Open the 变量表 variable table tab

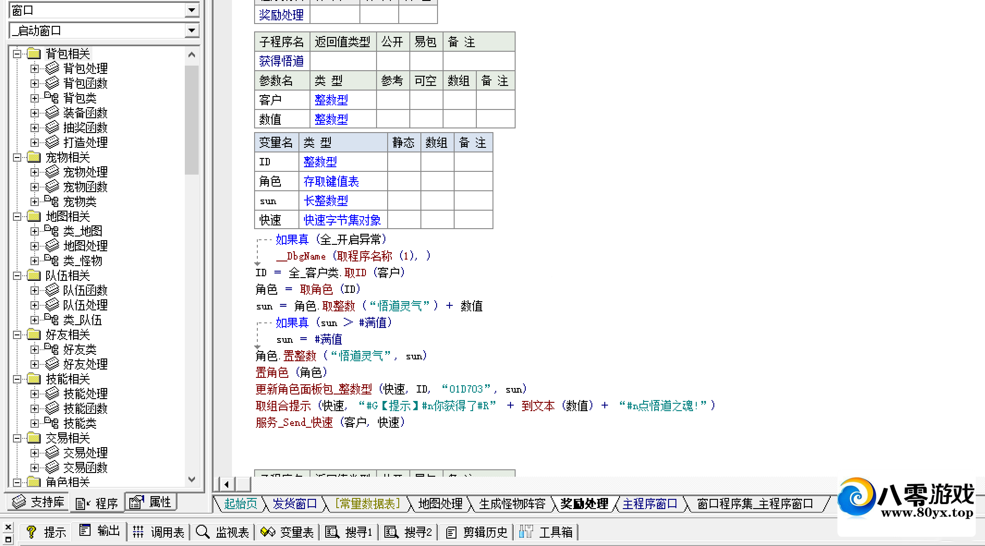(287, 532)
